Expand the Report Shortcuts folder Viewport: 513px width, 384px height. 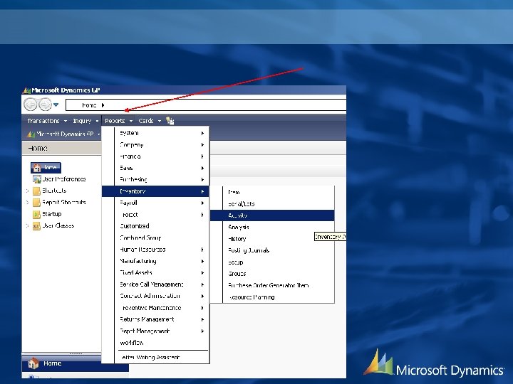[28, 202]
